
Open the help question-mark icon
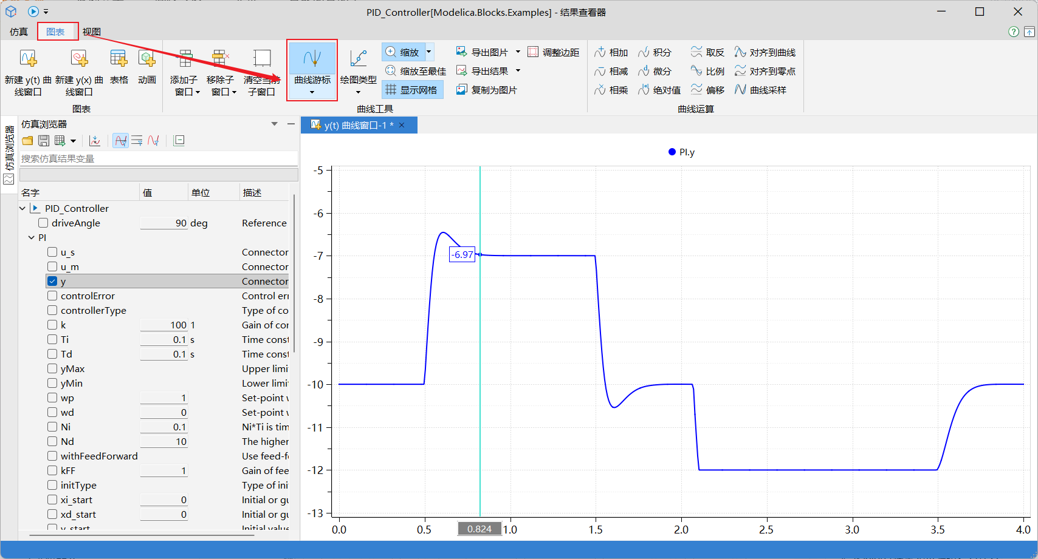point(1014,32)
